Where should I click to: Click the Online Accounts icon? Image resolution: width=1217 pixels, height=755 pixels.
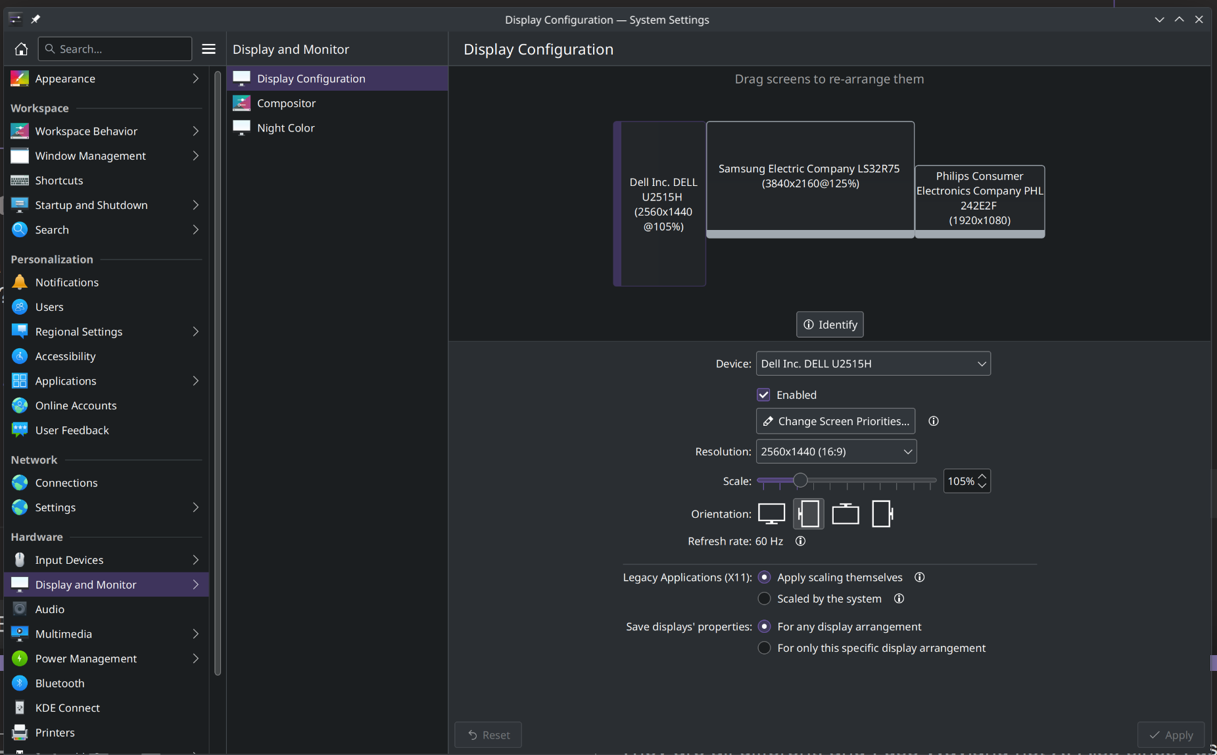[20, 405]
